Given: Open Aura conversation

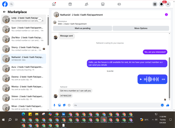Looking at the screenshot, I should [x=23, y=68].
